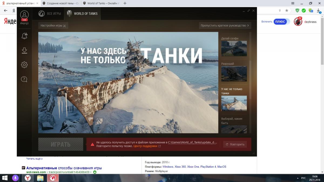Click the PlayStation 4 platform link

coord(208,167)
